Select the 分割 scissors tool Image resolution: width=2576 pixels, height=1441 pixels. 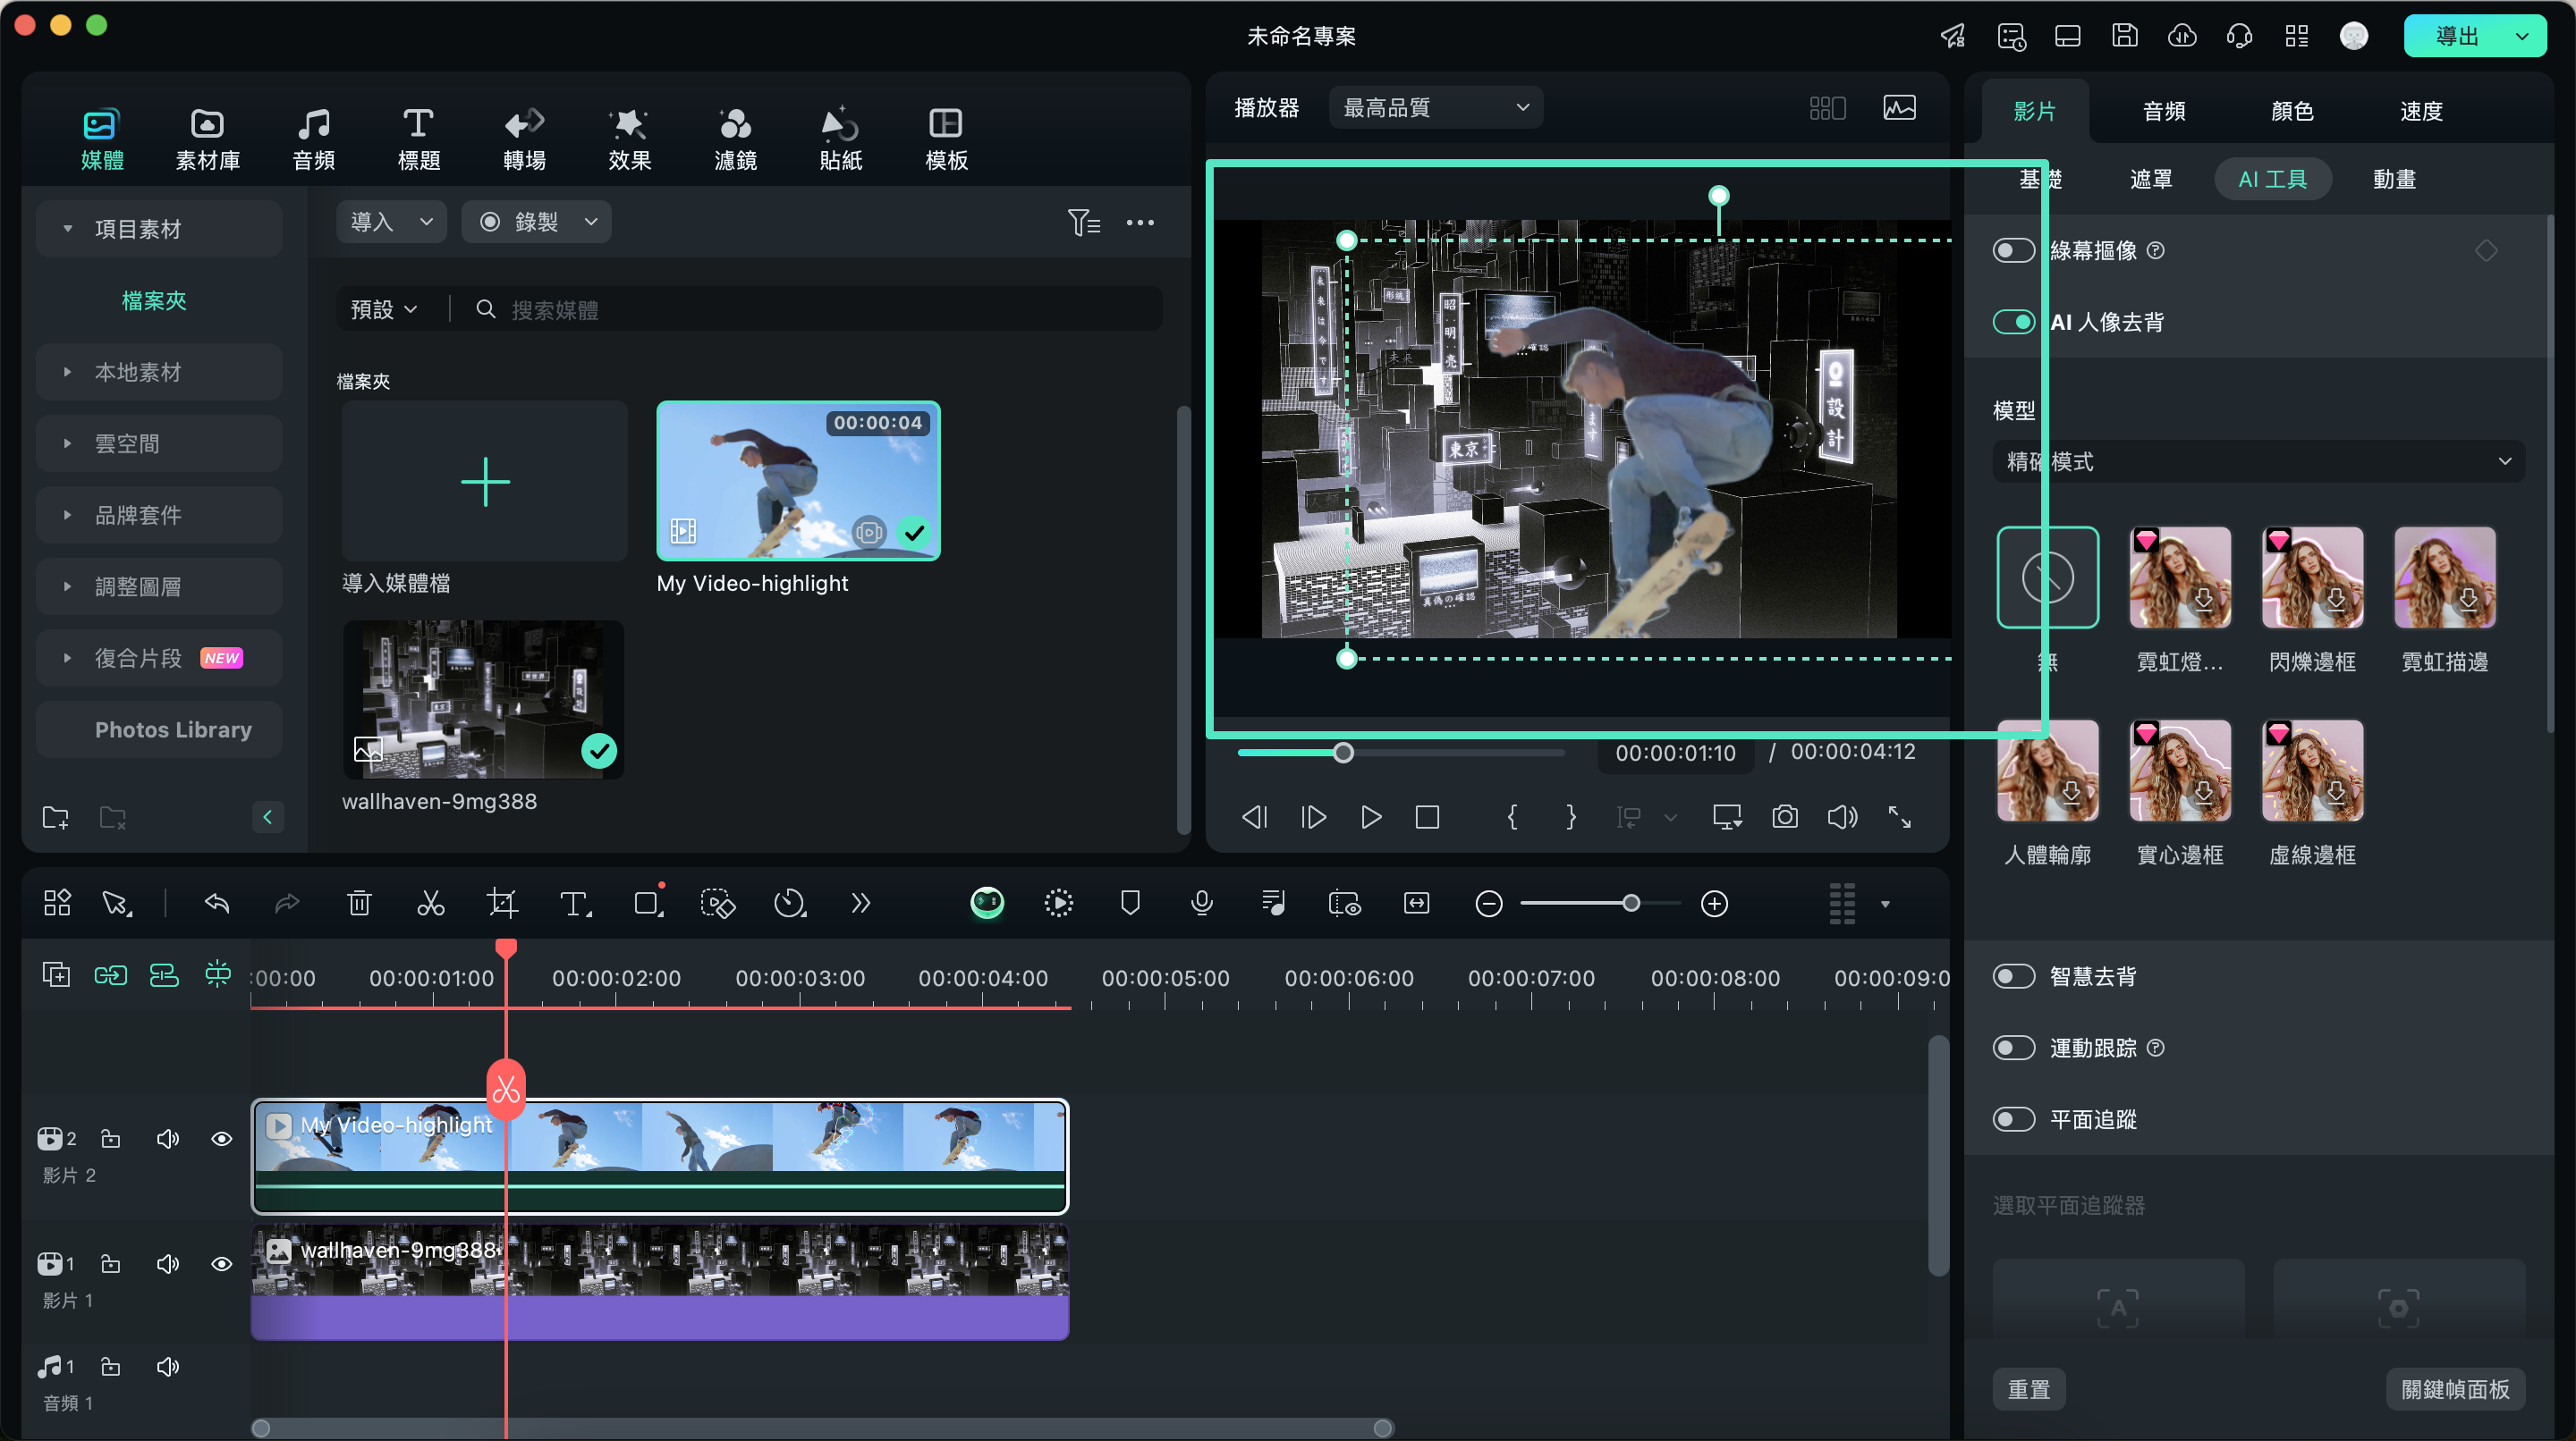(430, 904)
